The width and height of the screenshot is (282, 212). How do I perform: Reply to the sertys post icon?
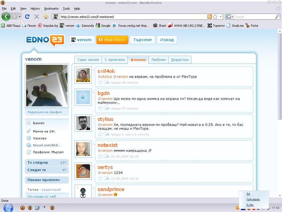(107, 179)
